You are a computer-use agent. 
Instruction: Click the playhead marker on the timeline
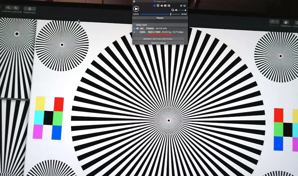point(171,14)
